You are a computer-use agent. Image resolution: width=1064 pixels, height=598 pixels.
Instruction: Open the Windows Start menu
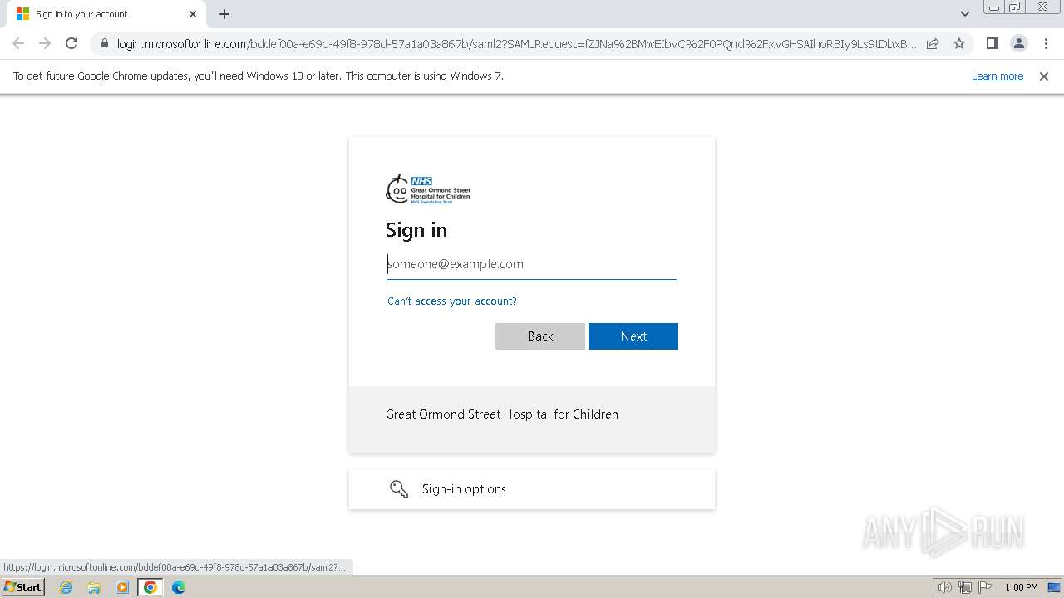[22, 587]
